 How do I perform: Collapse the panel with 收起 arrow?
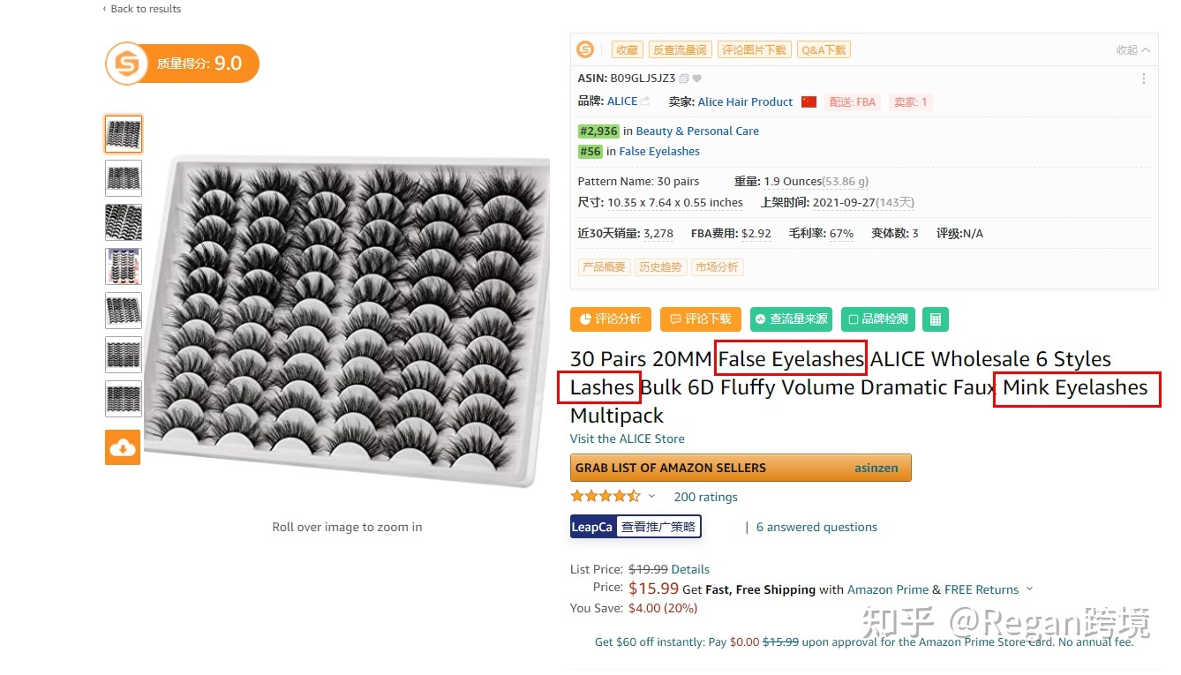click(x=1133, y=50)
